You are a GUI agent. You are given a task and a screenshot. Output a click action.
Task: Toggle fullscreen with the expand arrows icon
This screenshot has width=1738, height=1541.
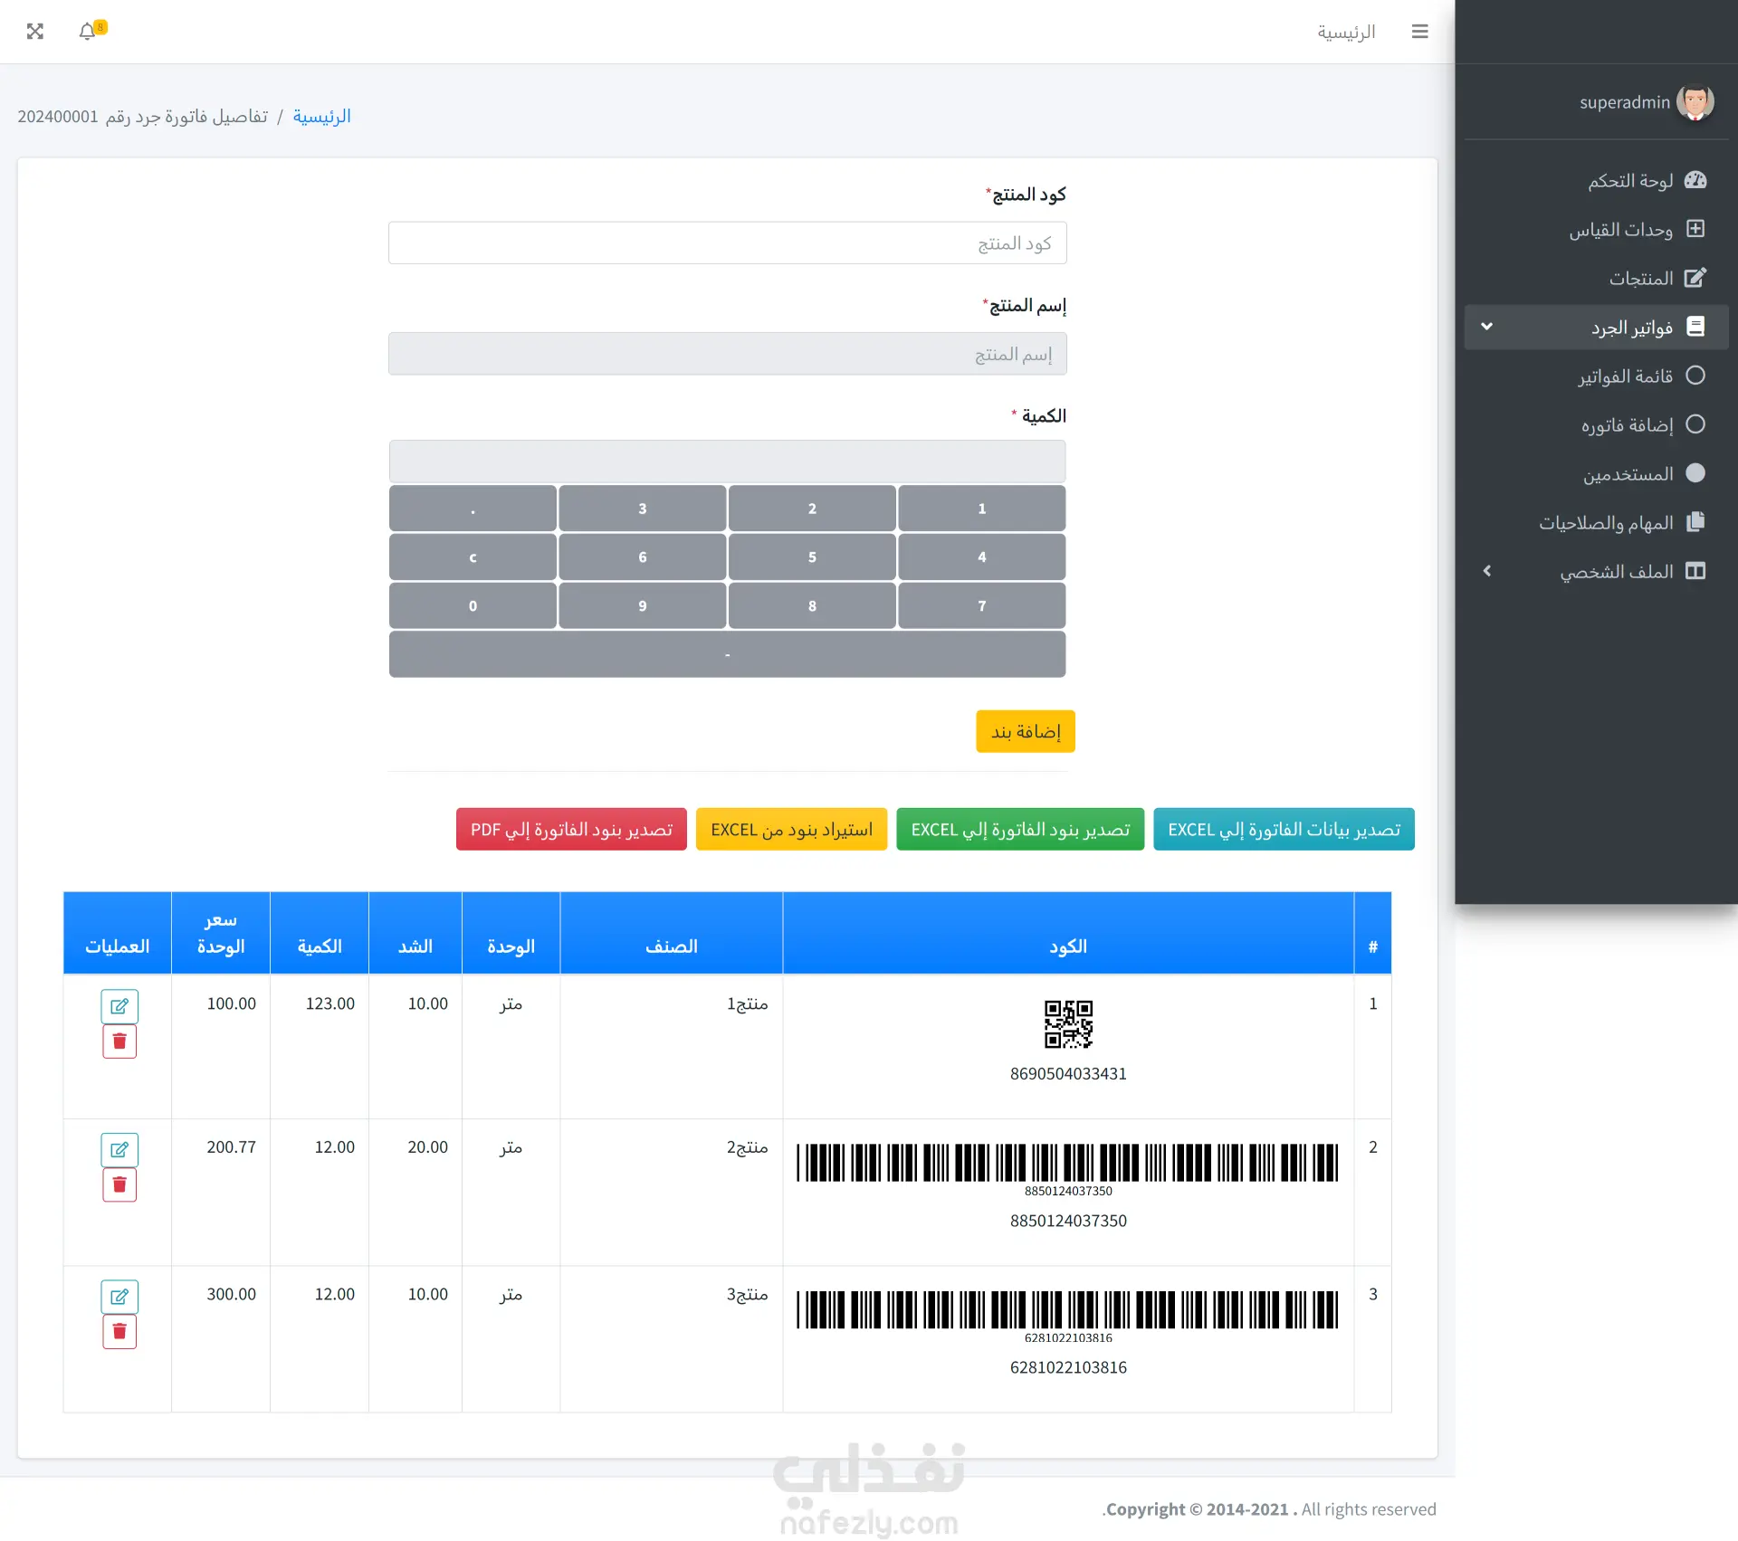(x=35, y=32)
